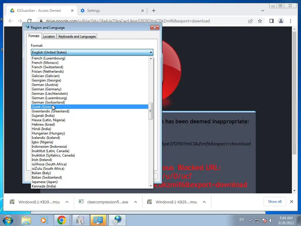Close the Settings tab
Screen dimensions: 301x226
tap(143, 11)
